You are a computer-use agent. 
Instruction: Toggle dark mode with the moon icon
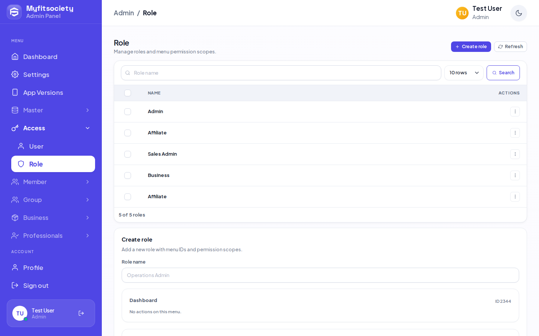[518, 13]
